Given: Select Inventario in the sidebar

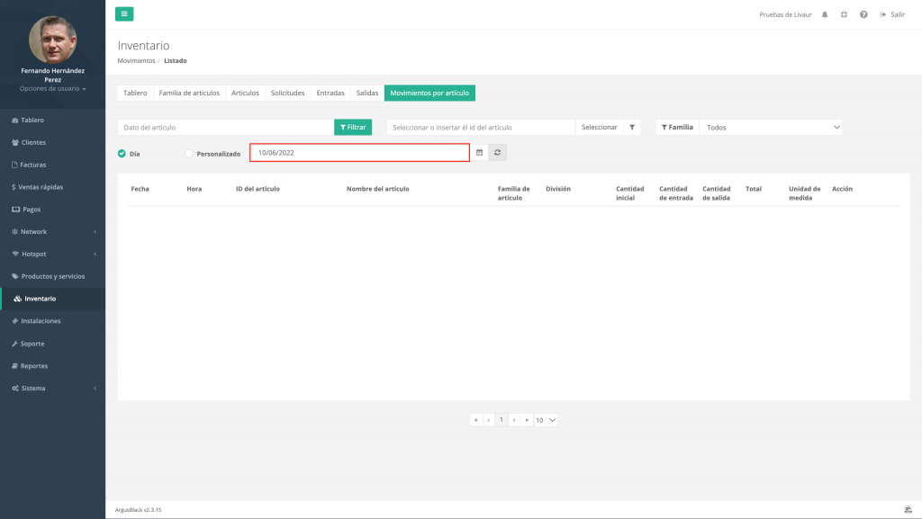Looking at the screenshot, I should click(53, 299).
